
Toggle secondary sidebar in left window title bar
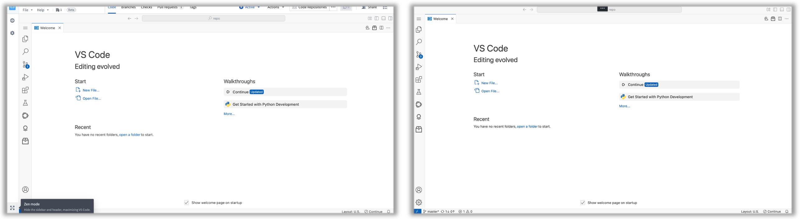coord(390,18)
